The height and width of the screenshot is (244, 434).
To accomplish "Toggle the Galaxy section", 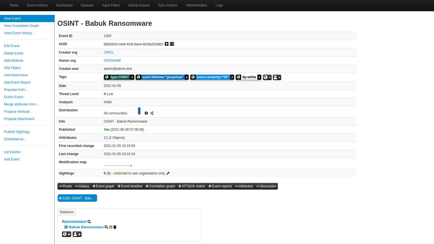I will tap(82, 186).
